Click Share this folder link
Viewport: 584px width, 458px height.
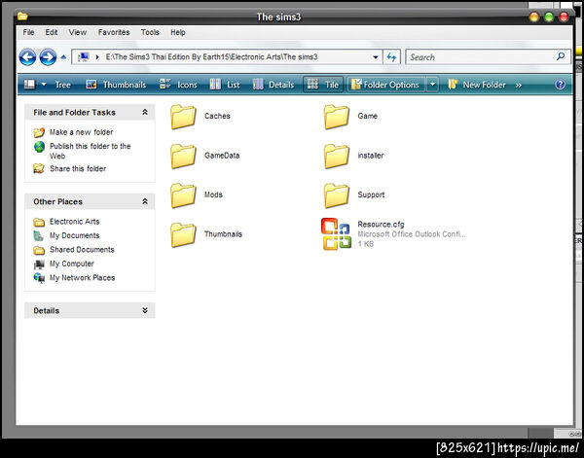(x=78, y=168)
